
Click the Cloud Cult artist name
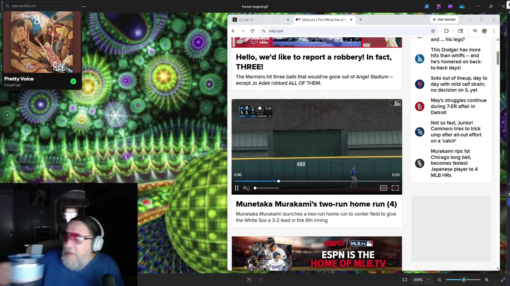12,85
